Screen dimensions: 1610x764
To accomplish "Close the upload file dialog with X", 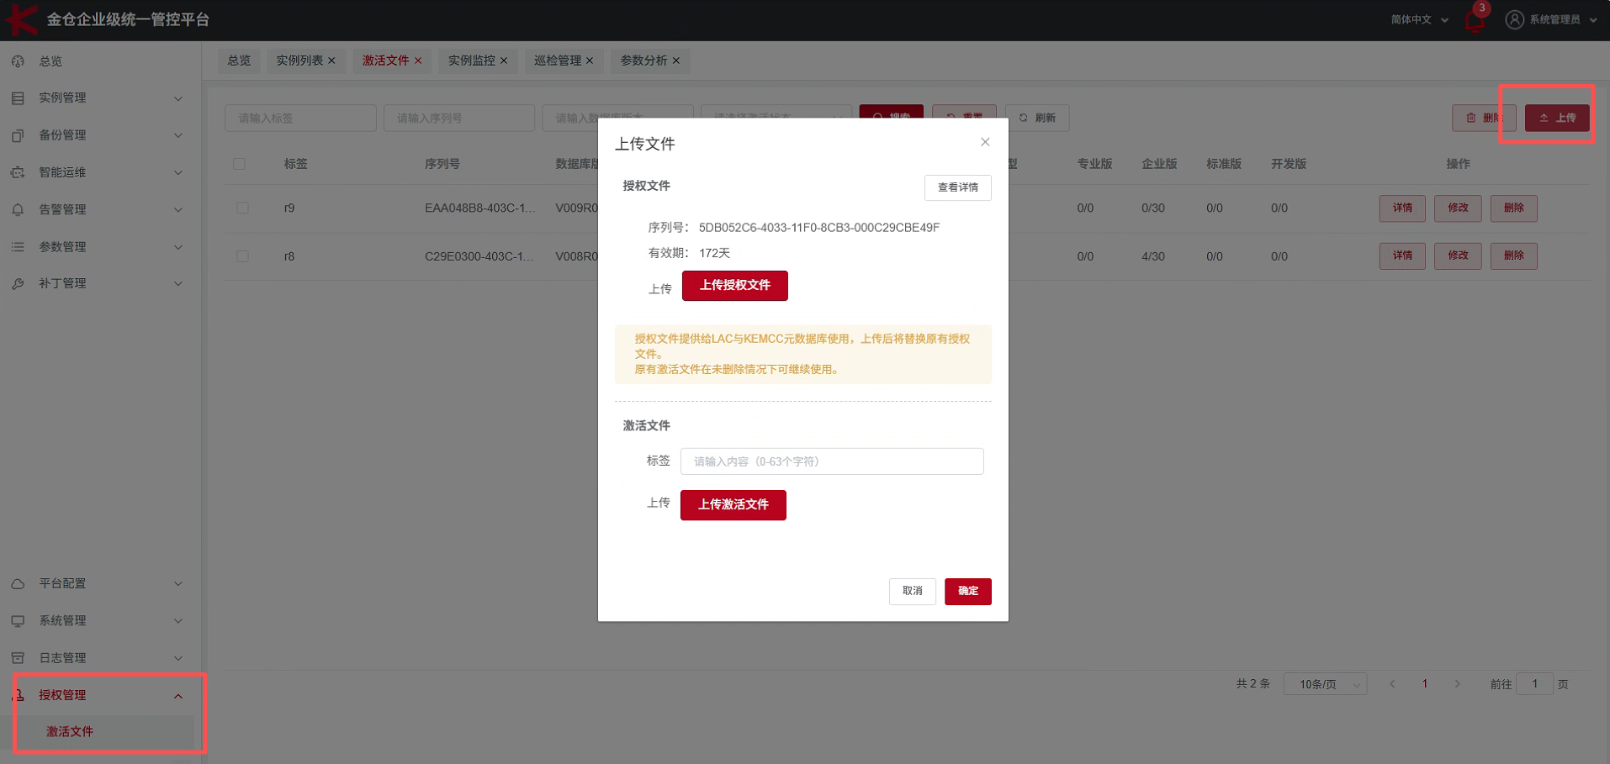I will (985, 142).
